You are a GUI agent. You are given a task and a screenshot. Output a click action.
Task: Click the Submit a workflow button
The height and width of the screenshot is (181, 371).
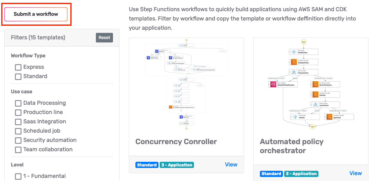[x=36, y=14]
